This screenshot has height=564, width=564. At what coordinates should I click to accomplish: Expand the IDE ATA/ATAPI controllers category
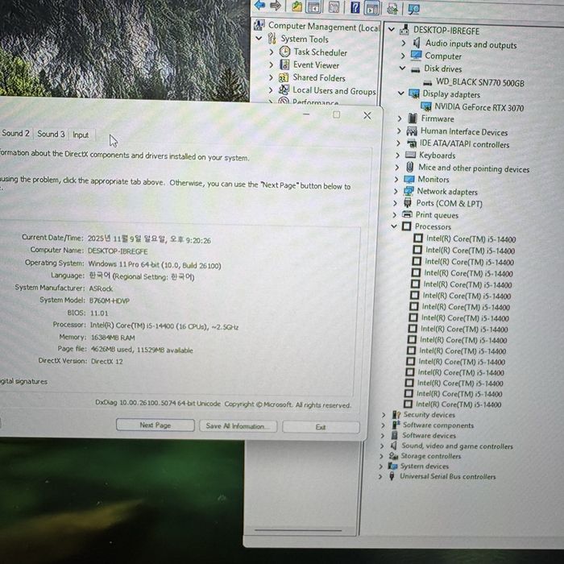coord(398,143)
